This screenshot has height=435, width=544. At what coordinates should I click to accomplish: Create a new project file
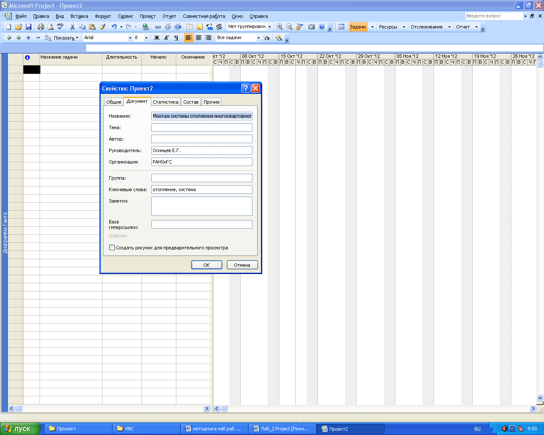8,27
